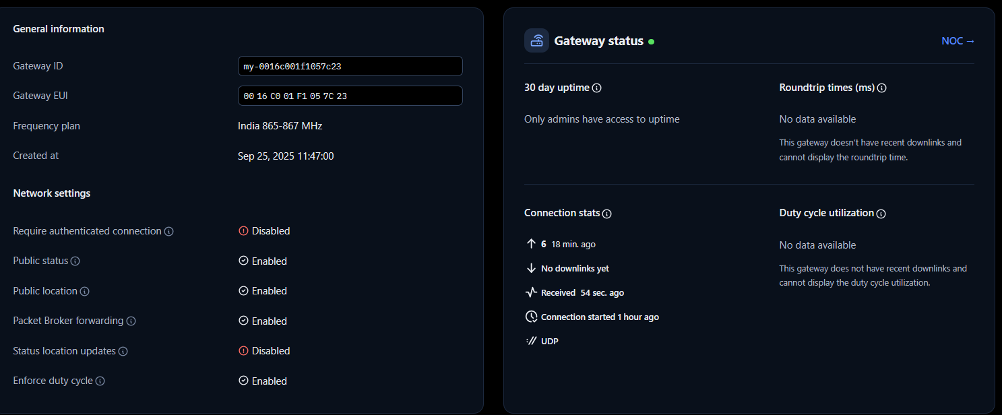Click the UDP protocol icon
The width and height of the screenshot is (1002, 415).
coord(531,341)
